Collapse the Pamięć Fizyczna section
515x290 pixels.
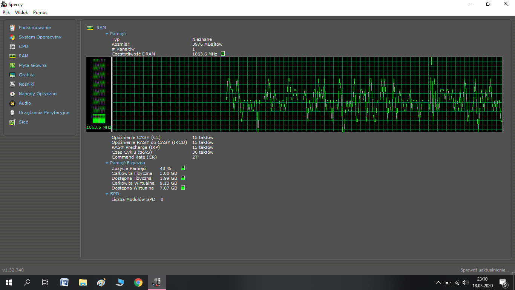point(107,163)
